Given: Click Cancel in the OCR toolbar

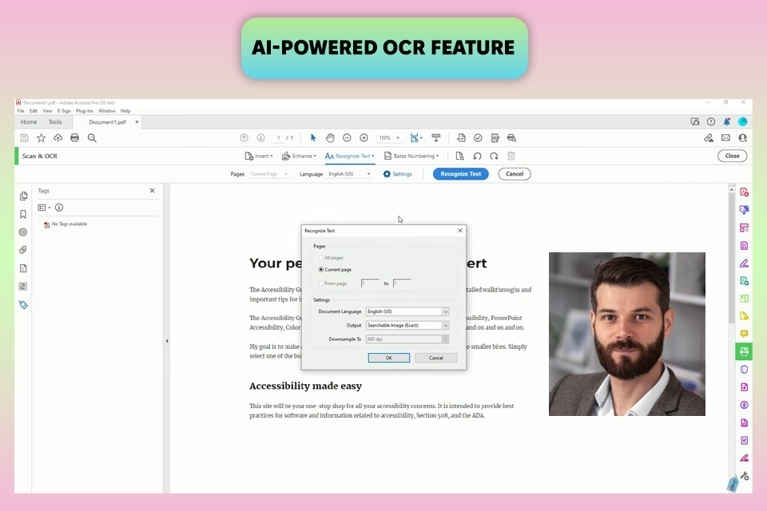Looking at the screenshot, I should coord(515,174).
